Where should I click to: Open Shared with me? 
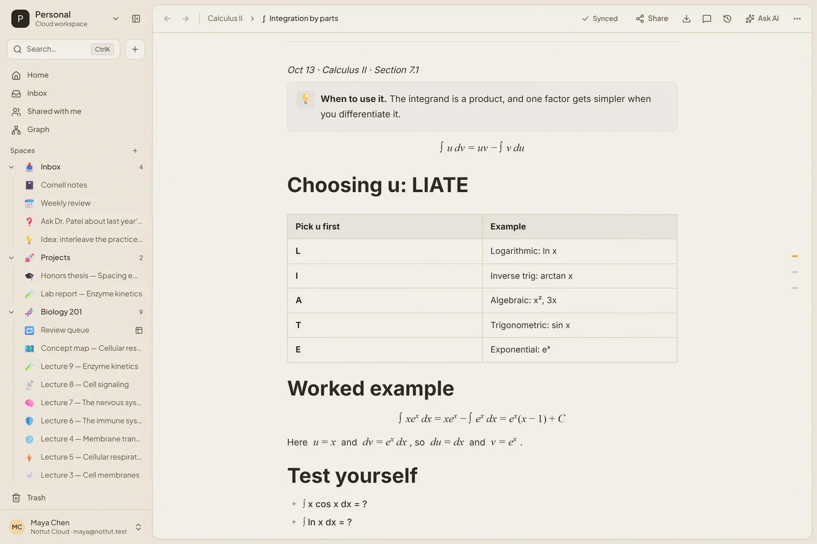[x=77, y=112]
